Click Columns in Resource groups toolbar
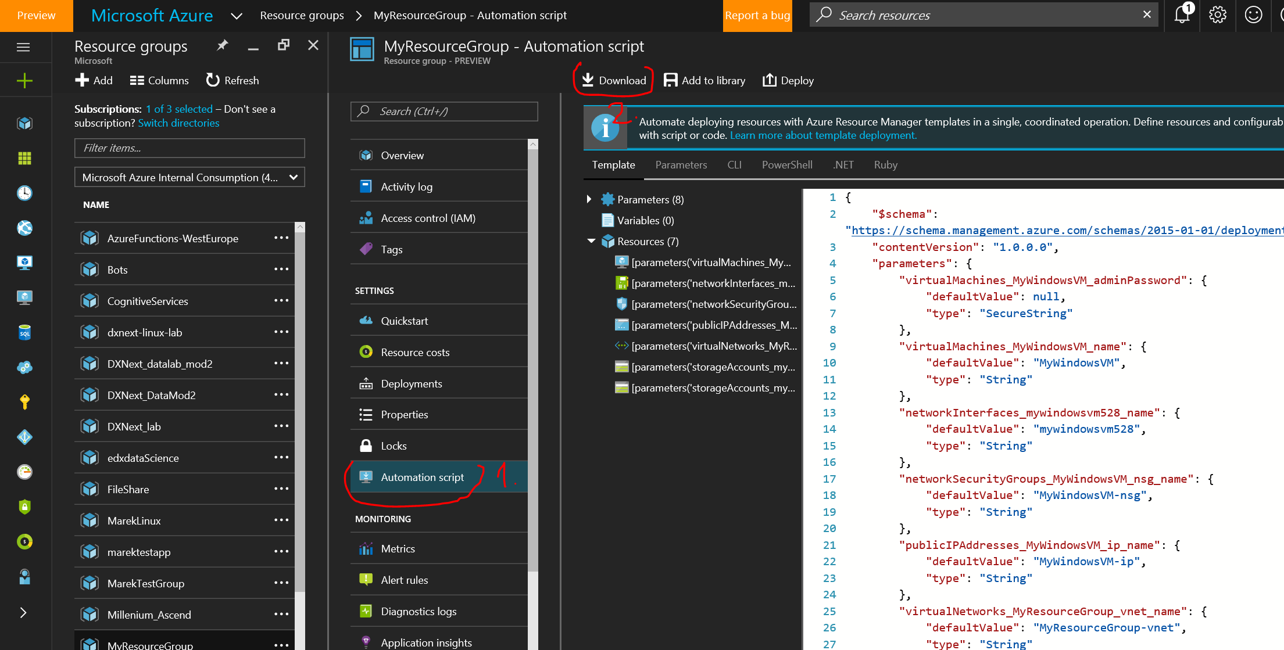Screen dimensions: 1284x650 tap(159, 81)
